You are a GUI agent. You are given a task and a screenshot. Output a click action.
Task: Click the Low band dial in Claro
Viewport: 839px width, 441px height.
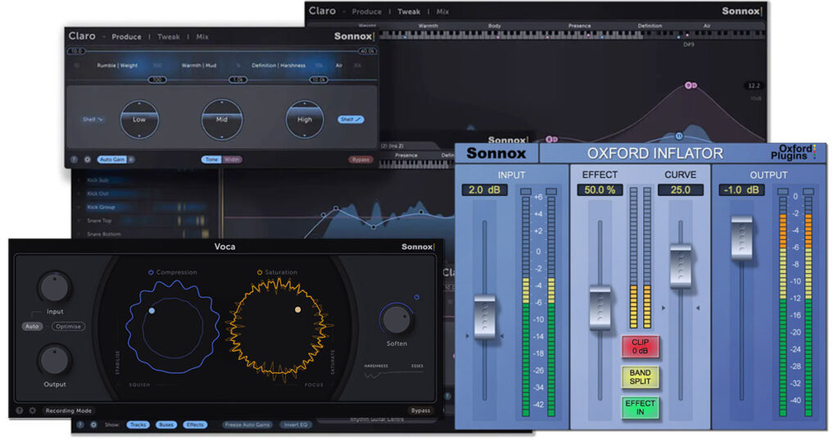point(139,120)
